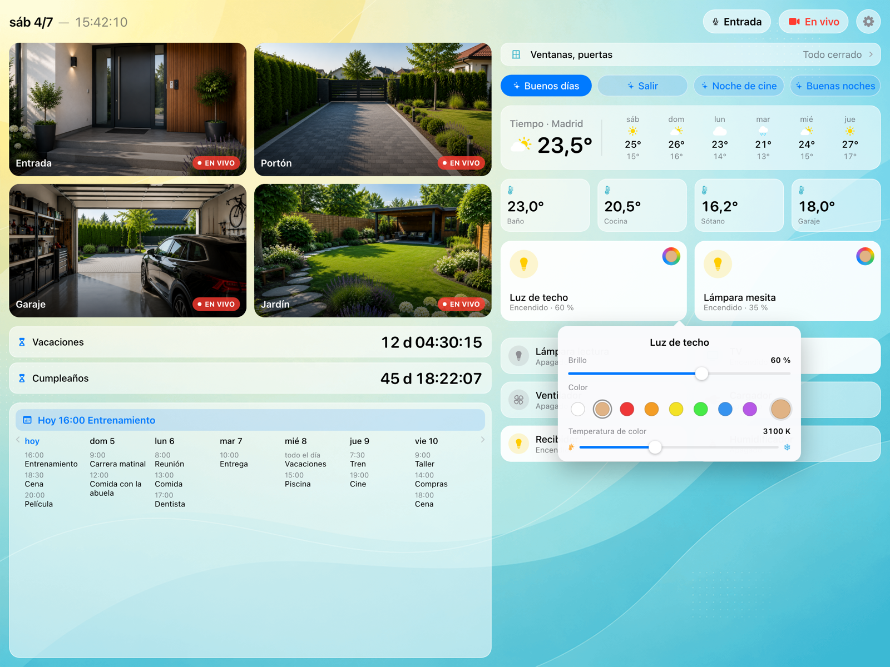Open the Hoy 16:00 Entrenamiento banner
The height and width of the screenshot is (667, 890).
pyautogui.click(x=250, y=420)
